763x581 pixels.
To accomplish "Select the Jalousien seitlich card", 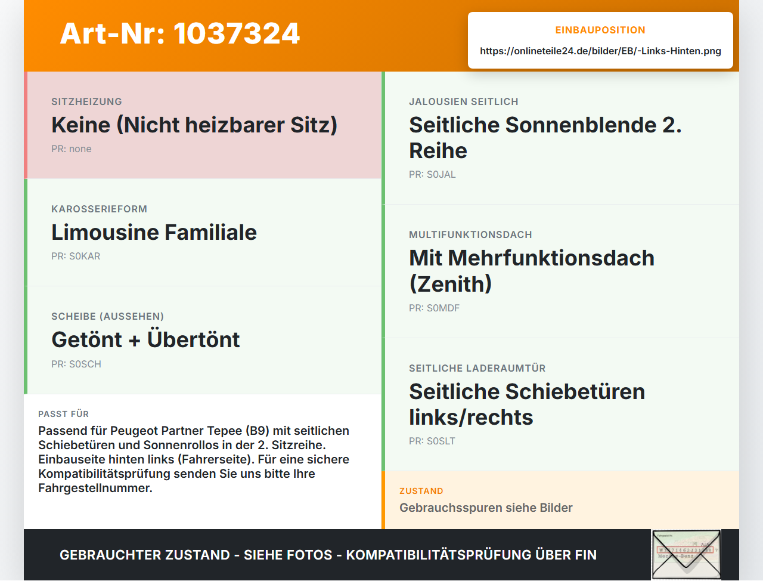I will click(560, 138).
